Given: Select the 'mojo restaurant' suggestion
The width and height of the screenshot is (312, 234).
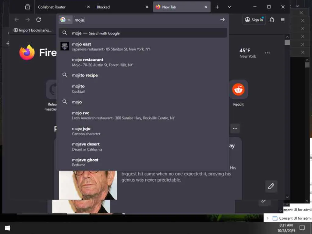Looking at the screenshot, I should (143, 62).
